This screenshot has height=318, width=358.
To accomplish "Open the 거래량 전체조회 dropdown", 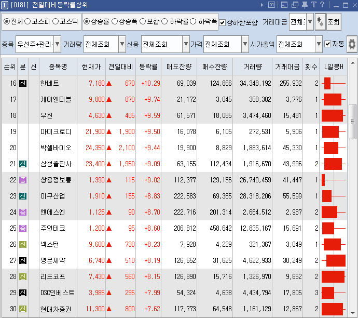I will click(x=122, y=44).
